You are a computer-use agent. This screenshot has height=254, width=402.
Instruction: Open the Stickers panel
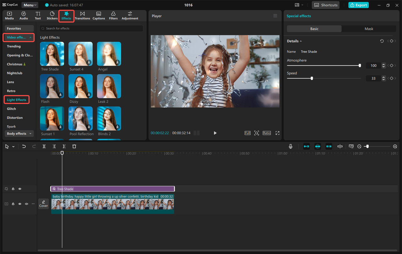(52, 15)
